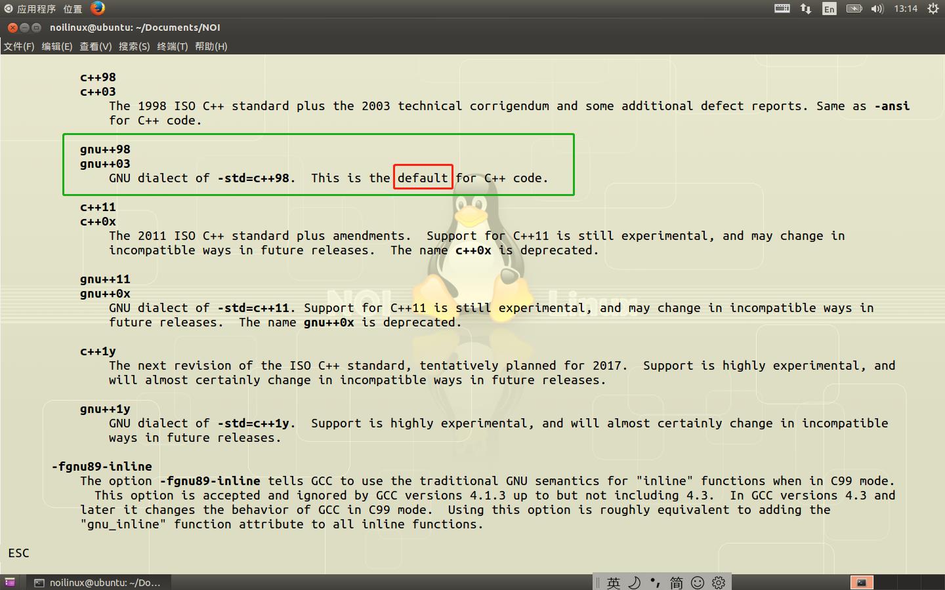Open the 编辑(E) menu

(57, 46)
